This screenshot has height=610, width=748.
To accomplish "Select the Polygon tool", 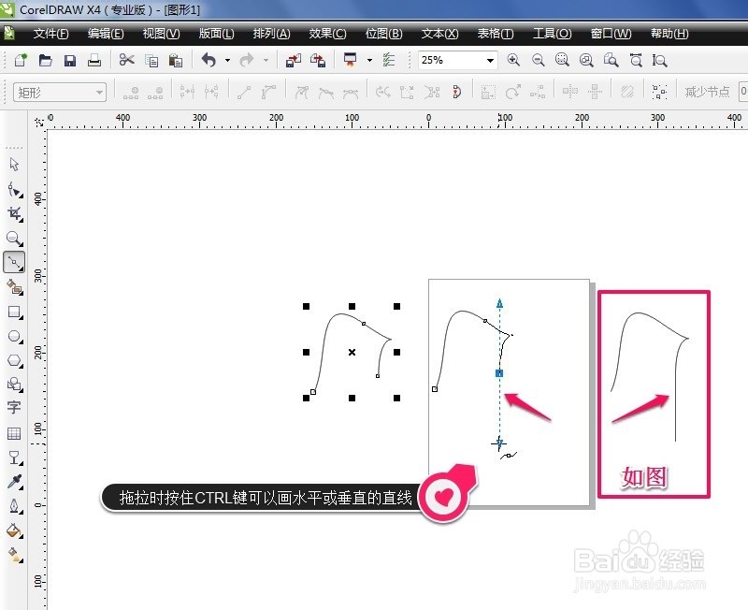I will point(14,360).
